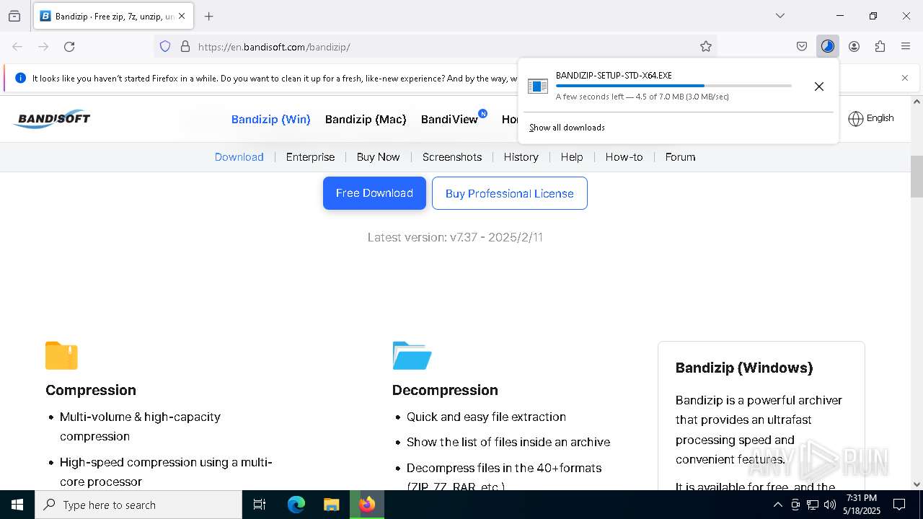Launch Microsoft Edge from taskbar
Viewport: 923px width, 519px height.
click(x=296, y=505)
